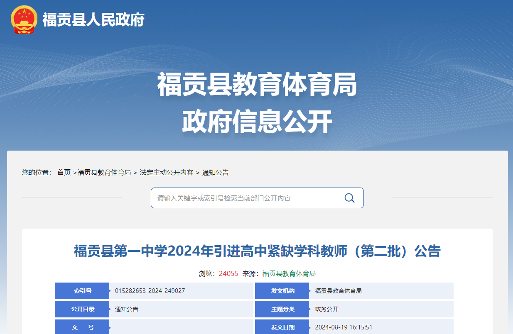Viewport: 513px width, 334px height.
Task: Click the banner heading 政府信息公开
Action: [257, 122]
